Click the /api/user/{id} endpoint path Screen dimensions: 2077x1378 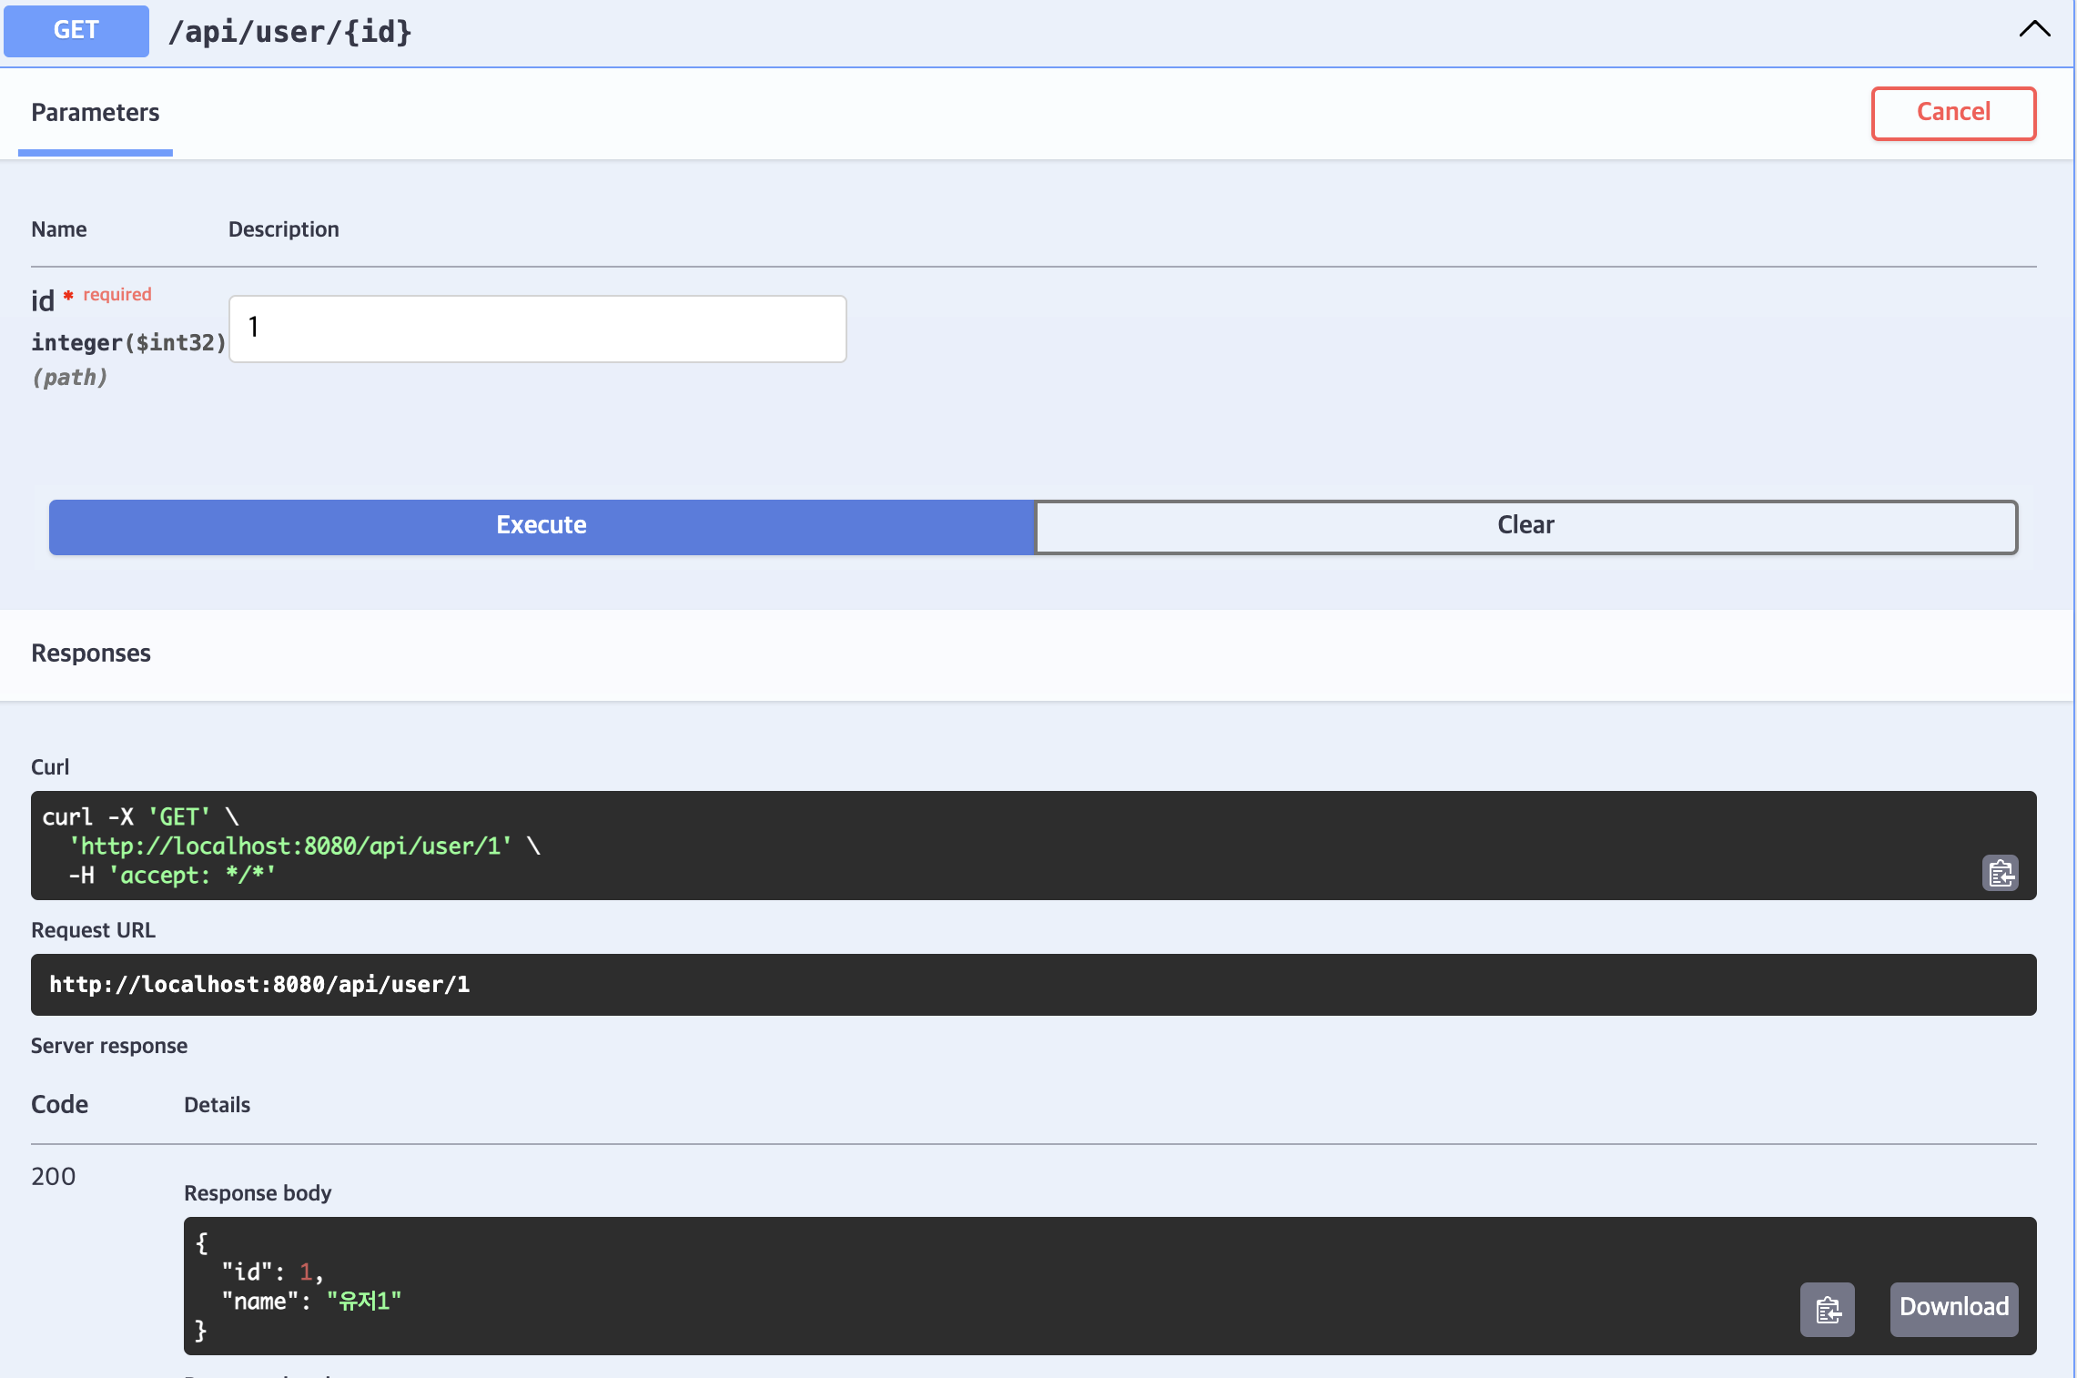point(290,32)
